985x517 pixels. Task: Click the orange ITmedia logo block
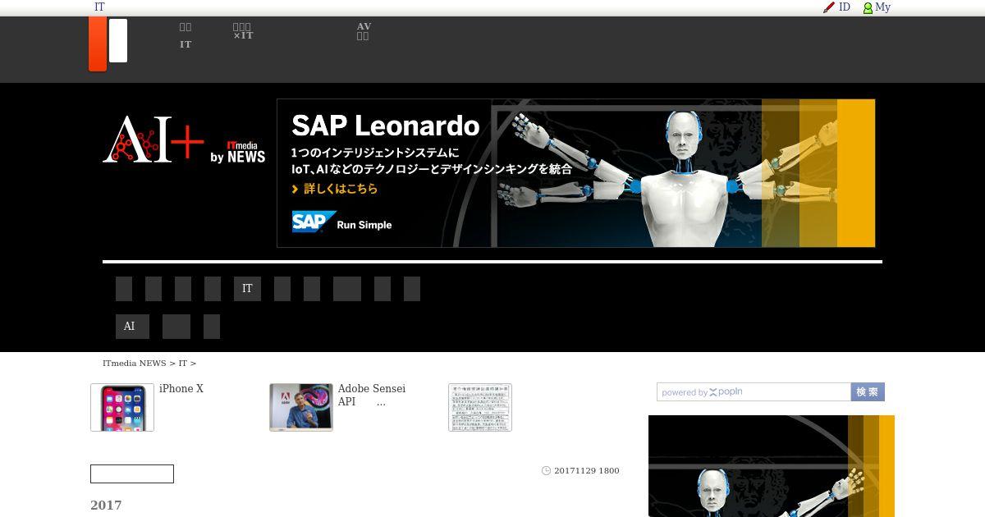point(98,43)
